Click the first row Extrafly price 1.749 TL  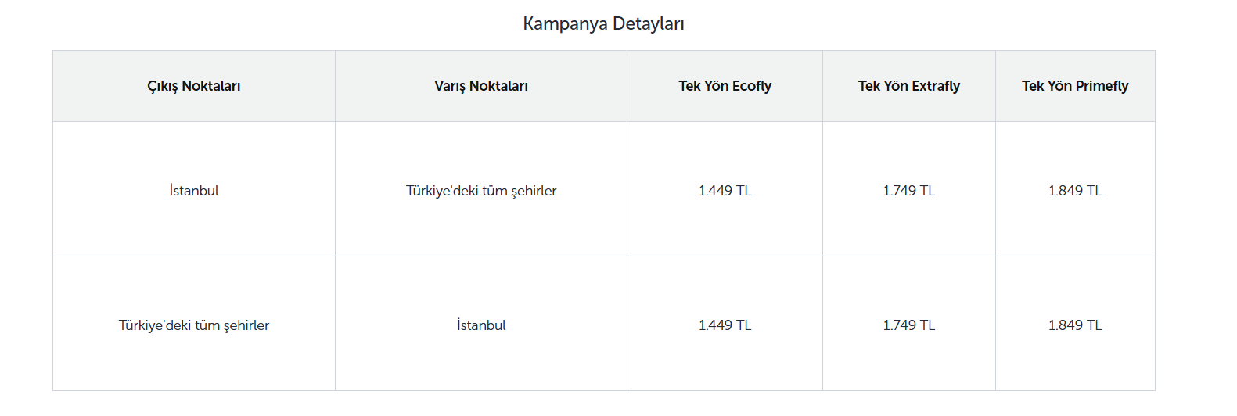click(909, 191)
